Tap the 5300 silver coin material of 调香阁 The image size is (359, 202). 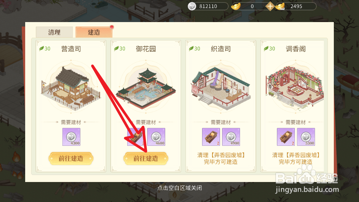coord(306,137)
